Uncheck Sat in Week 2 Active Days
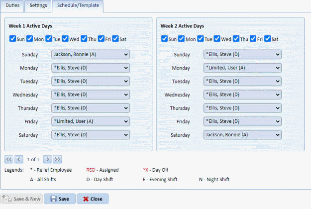This screenshot has height=209, width=311. pos(268,39)
